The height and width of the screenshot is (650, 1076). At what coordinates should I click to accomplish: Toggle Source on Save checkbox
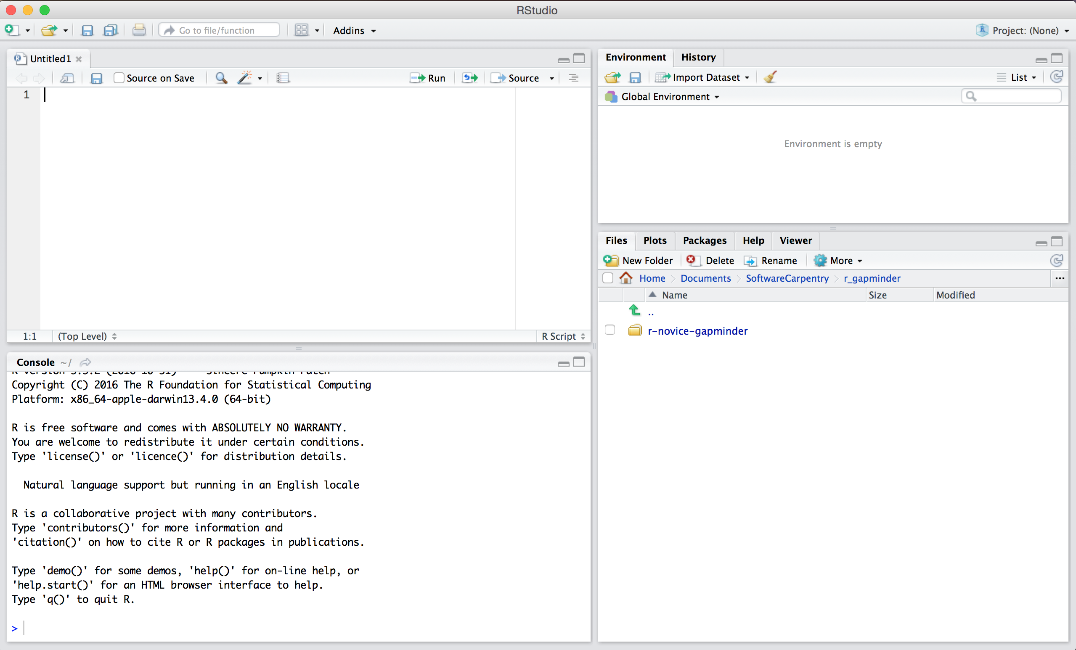[x=118, y=77]
